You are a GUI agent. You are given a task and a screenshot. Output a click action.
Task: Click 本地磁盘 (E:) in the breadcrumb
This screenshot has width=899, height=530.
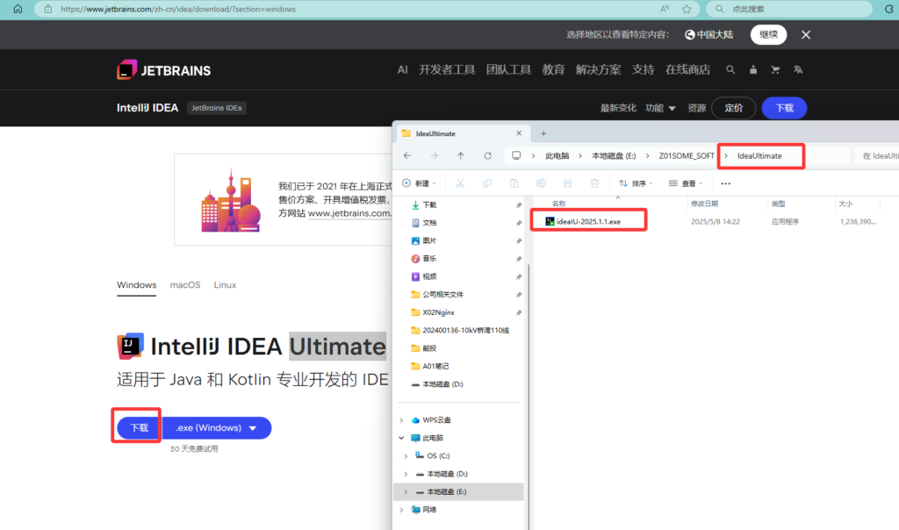tap(614, 156)
